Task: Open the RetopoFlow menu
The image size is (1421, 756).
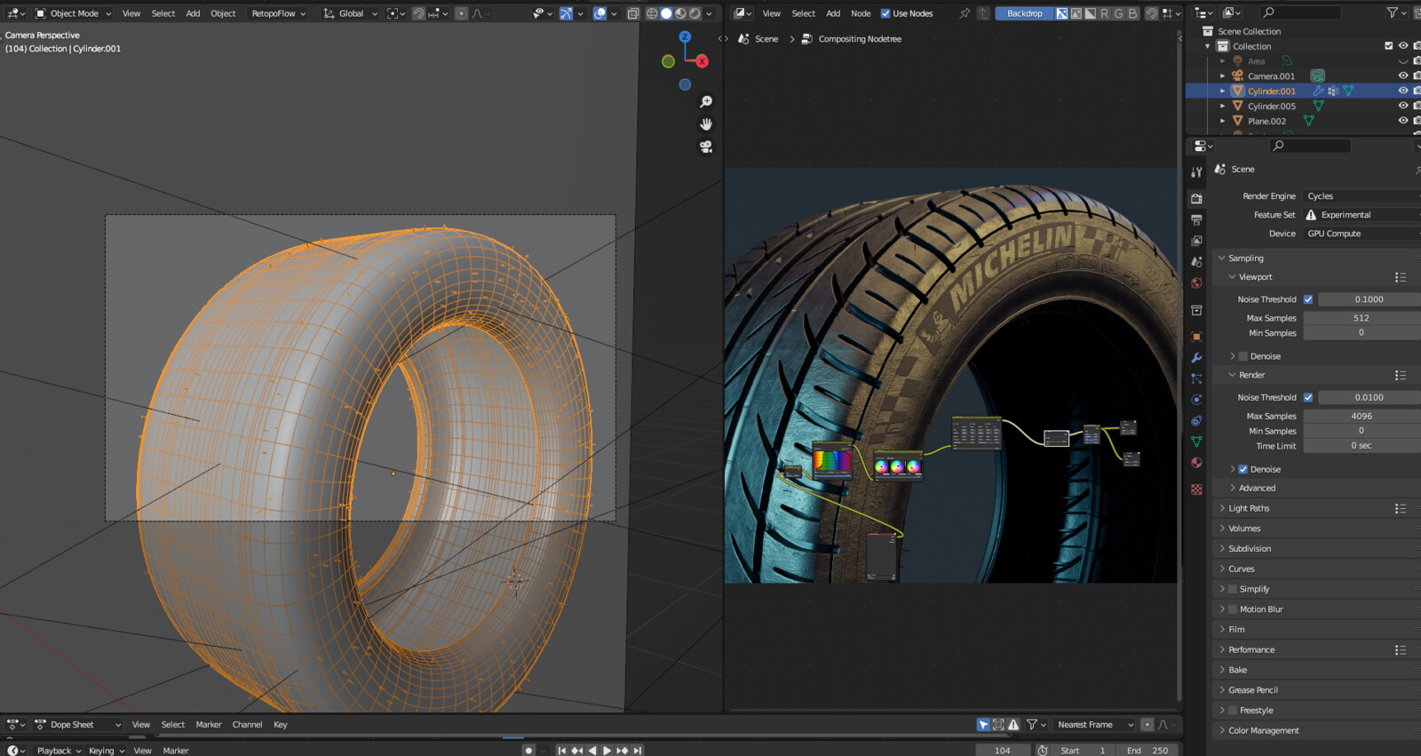Action: coord(278,13)
